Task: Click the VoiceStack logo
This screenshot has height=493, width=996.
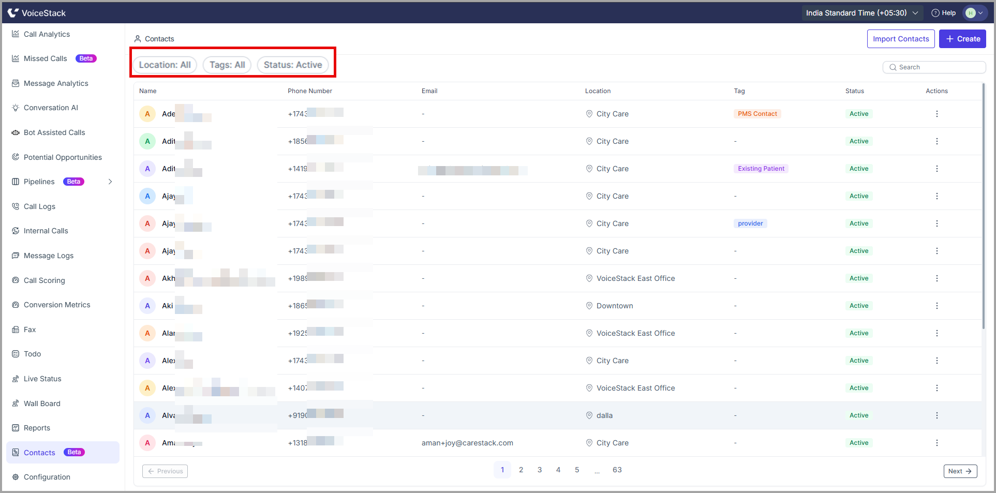Action: [x=37, y=13]
